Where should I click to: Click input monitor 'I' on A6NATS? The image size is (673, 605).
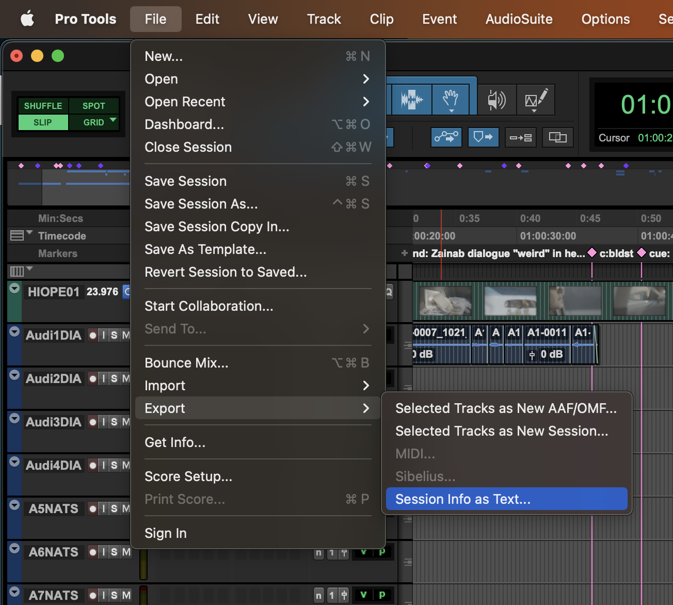click(104, 552)
